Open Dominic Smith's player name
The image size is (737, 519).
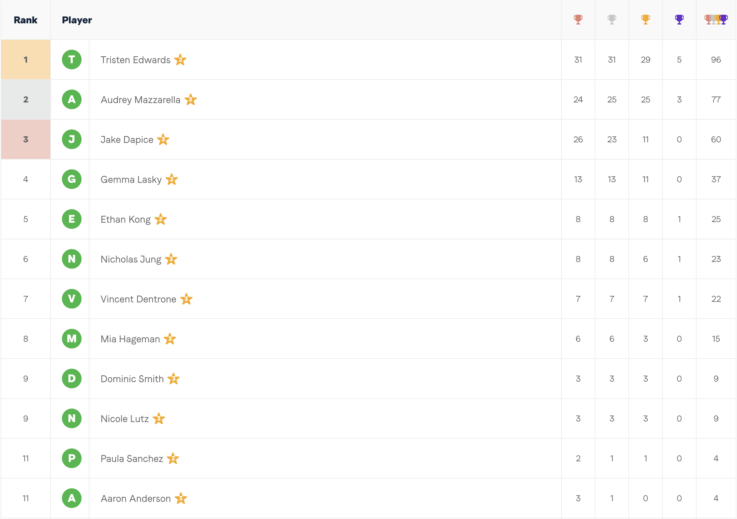point(132,379)
